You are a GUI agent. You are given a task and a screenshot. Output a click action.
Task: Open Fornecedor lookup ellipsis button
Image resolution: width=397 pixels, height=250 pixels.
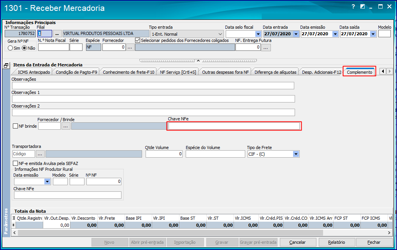(130, 47)
